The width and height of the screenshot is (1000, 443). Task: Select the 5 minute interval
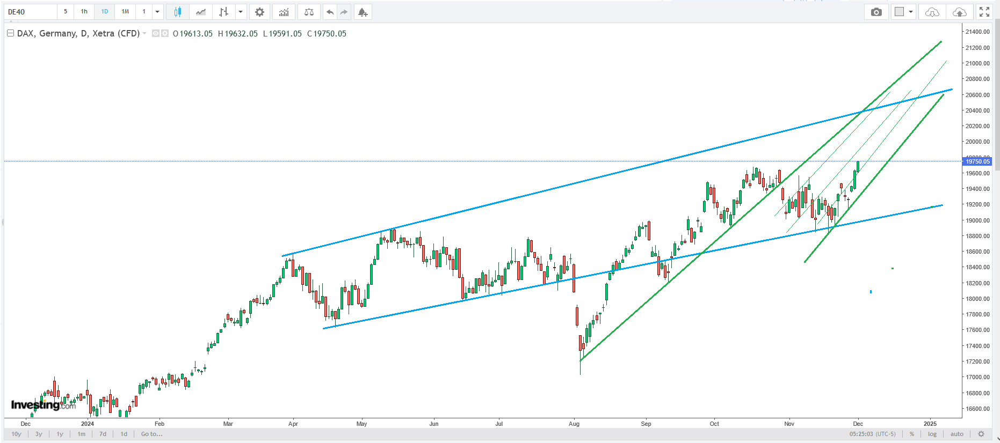pos(66,12)
